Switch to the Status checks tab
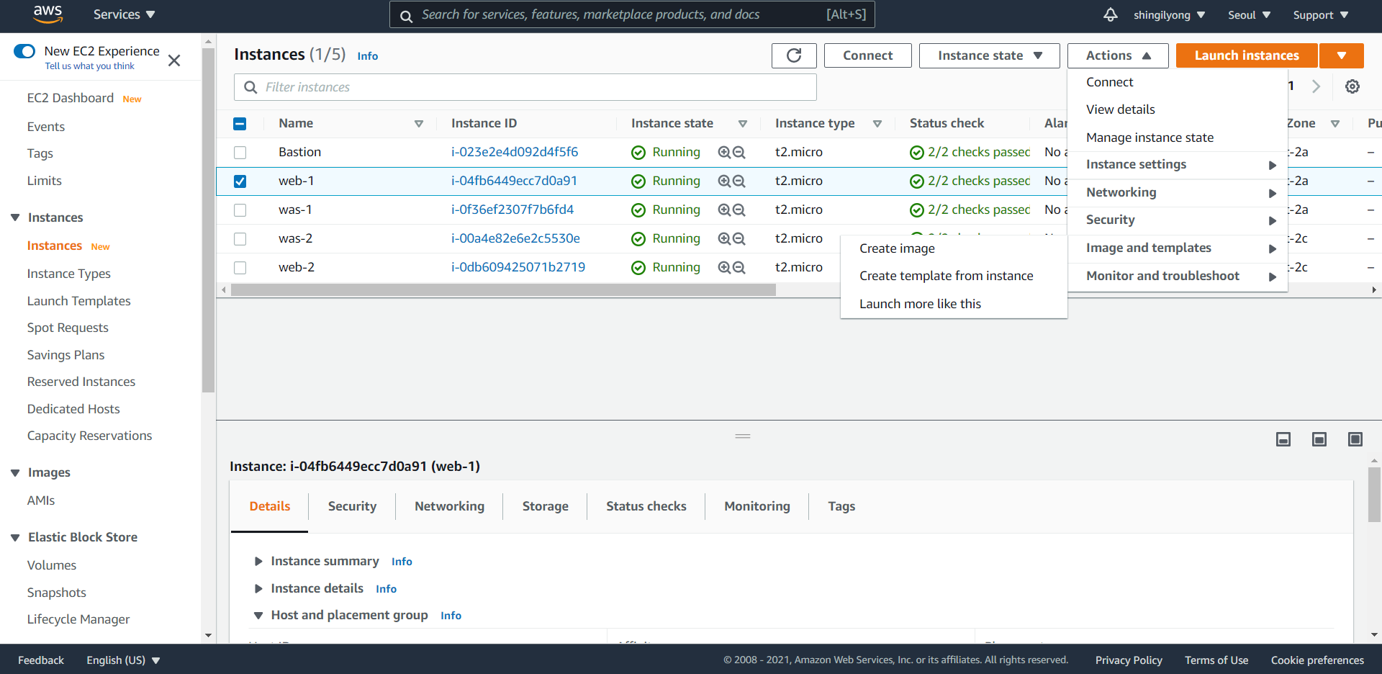The image size is (1382, 674). (x=646, y=506)
